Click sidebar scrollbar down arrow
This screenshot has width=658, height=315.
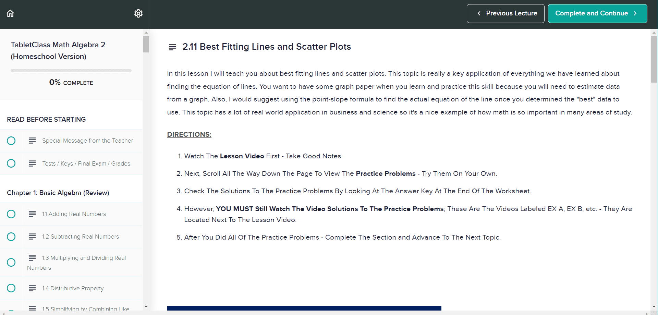(x=146, y=306)
